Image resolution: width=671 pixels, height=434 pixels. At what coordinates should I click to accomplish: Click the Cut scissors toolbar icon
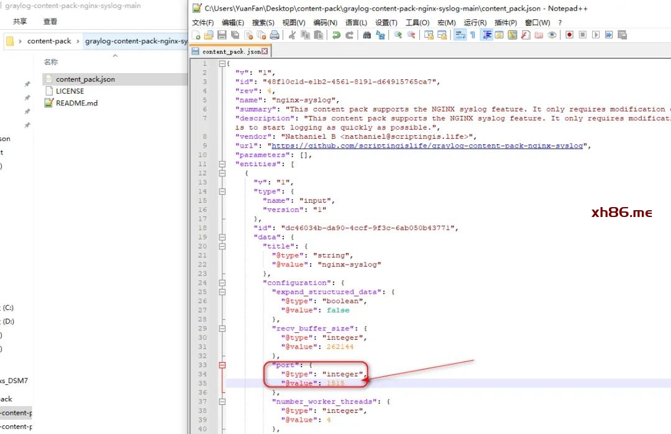tap(292, 35)
